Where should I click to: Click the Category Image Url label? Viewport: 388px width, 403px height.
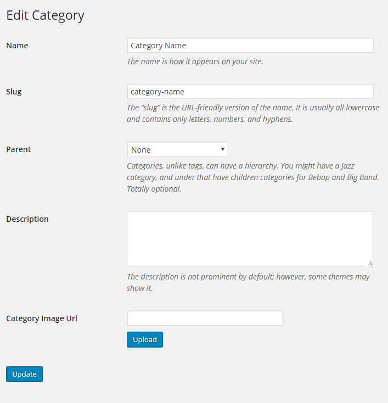(42, 318)
